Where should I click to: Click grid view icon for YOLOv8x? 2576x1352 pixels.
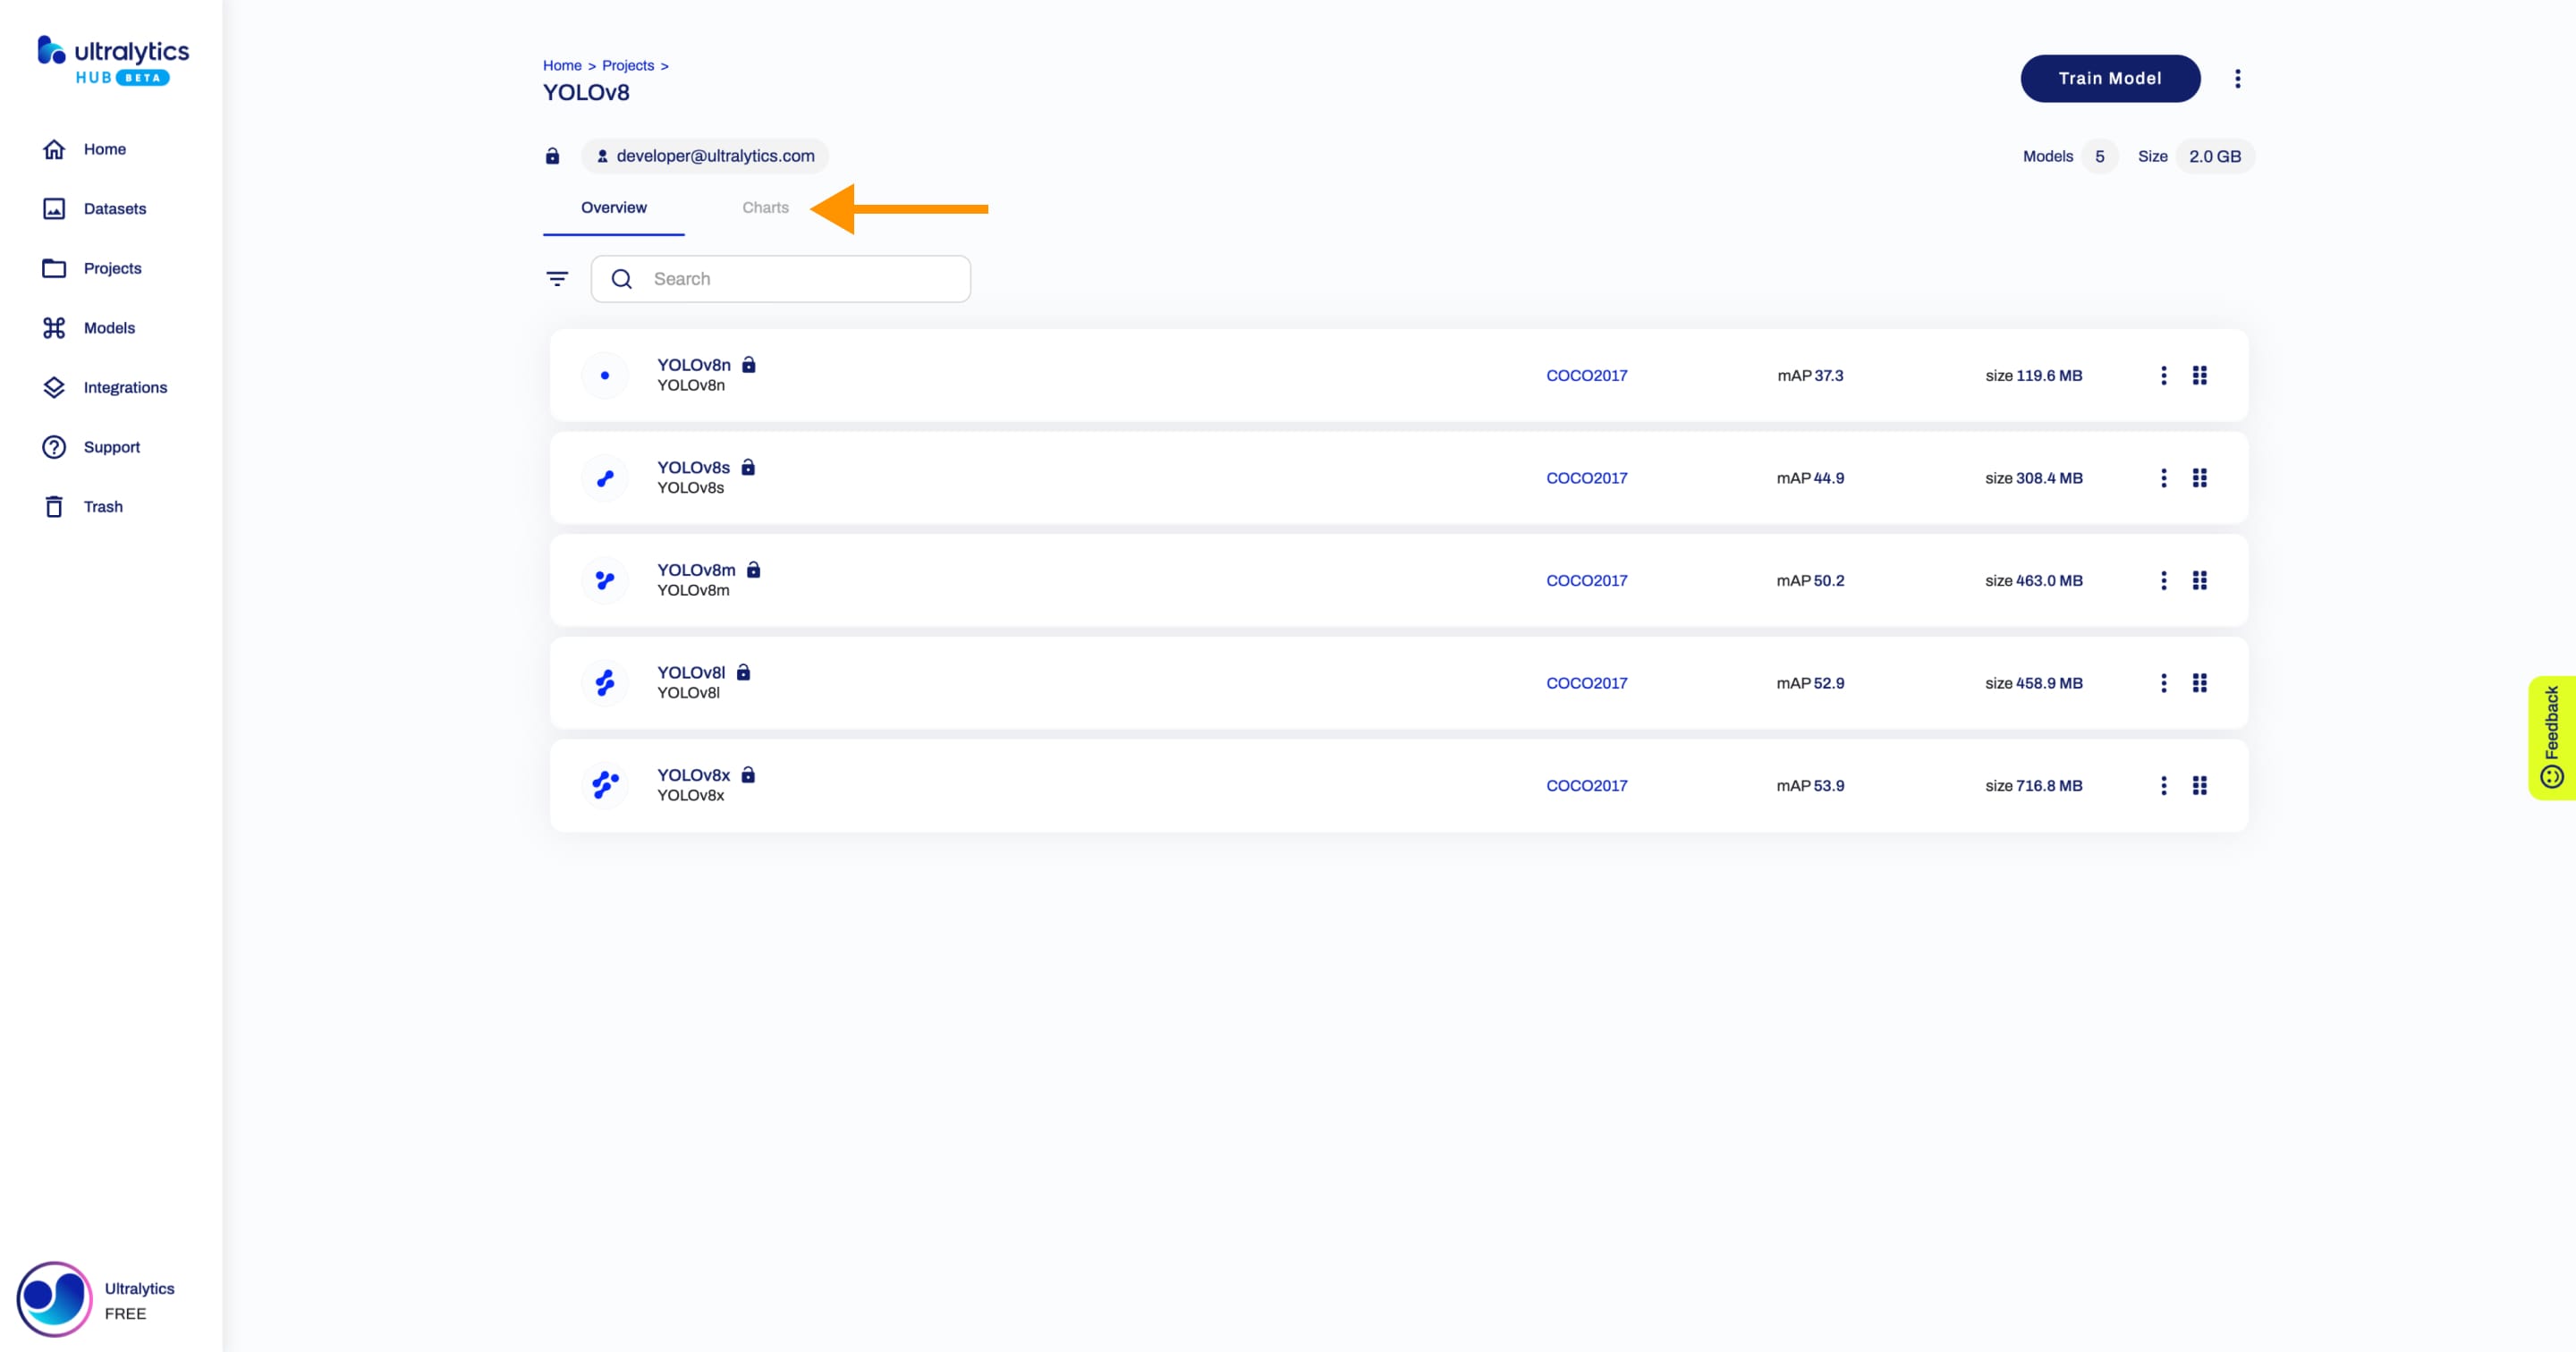(x=2199, y=785)
